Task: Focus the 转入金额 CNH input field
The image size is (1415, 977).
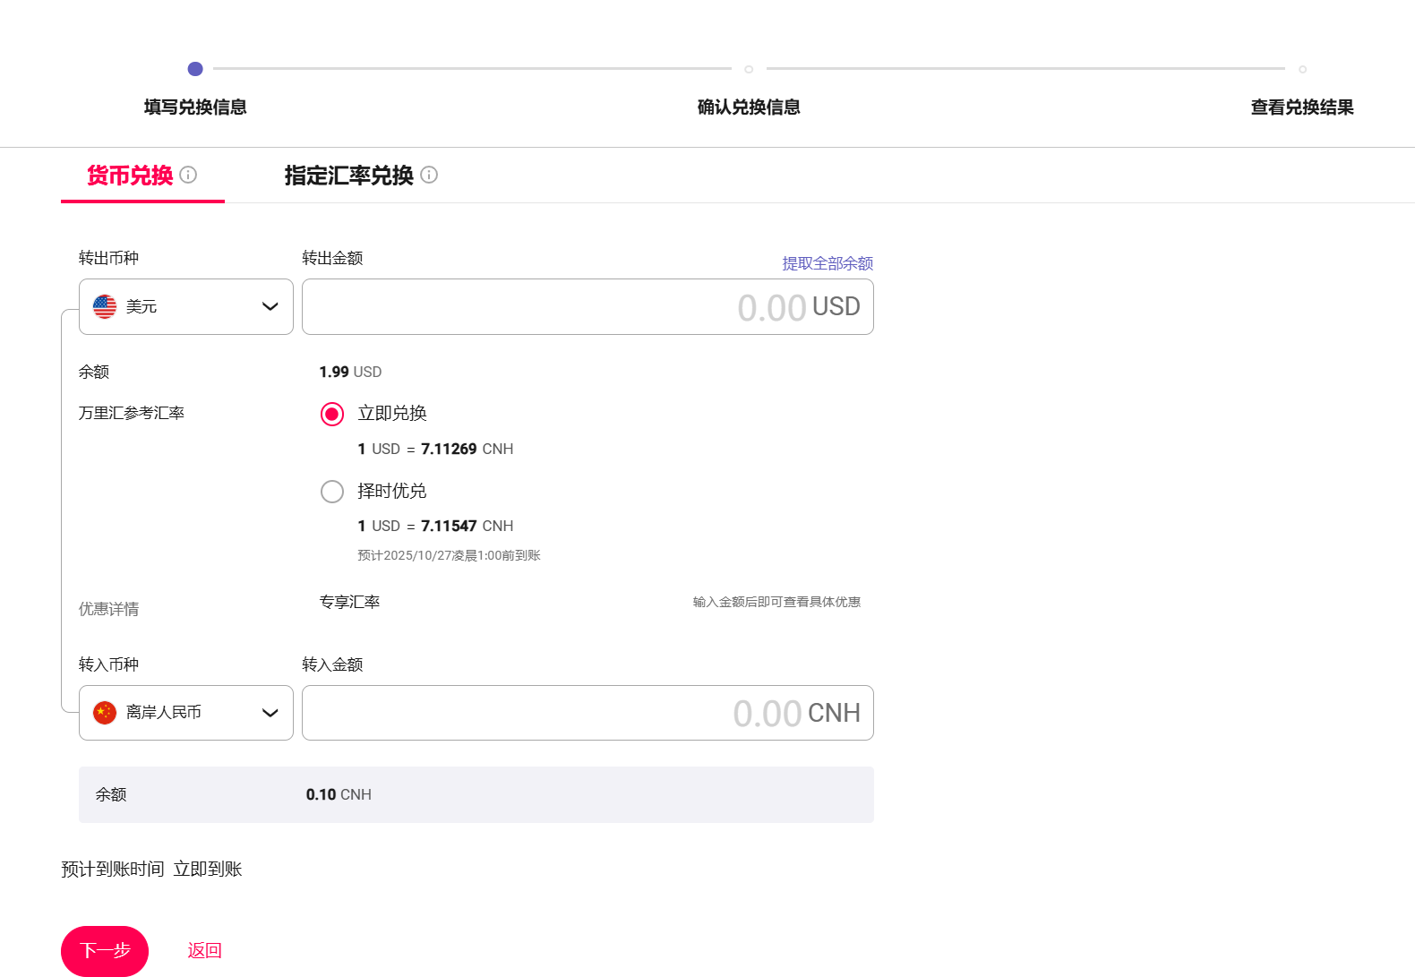Action: coord(537,713)
